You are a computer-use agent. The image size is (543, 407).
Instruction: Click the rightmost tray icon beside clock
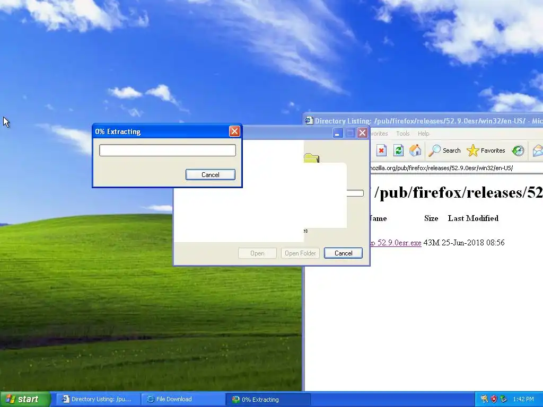504,400
